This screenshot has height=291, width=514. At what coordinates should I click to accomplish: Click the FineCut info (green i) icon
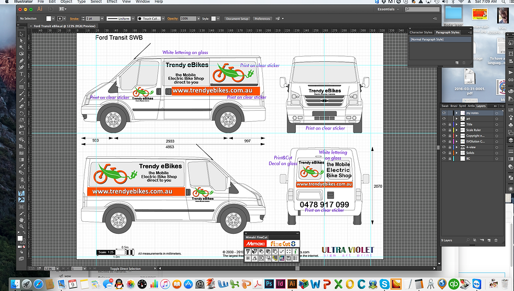[295, 252]
